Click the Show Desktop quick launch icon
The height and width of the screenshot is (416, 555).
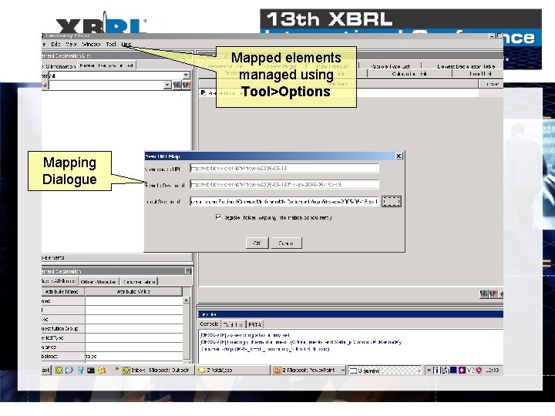[x=80, y=370]
